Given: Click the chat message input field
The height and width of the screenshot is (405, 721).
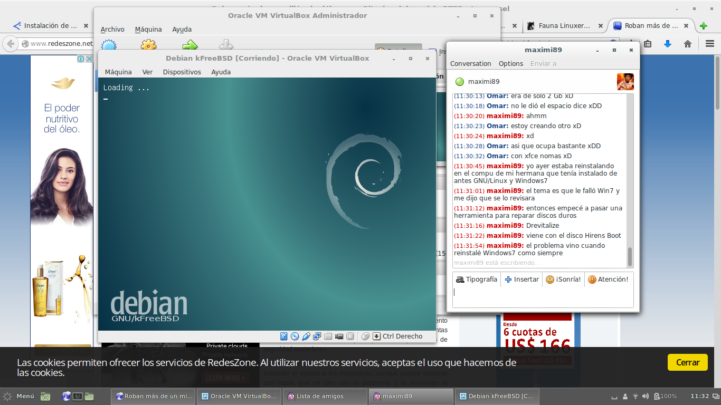Looking at the screenshot, I should click(543, 297).
